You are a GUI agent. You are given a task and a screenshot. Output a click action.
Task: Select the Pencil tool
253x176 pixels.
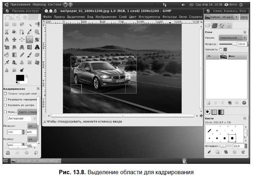pos(22,55)
